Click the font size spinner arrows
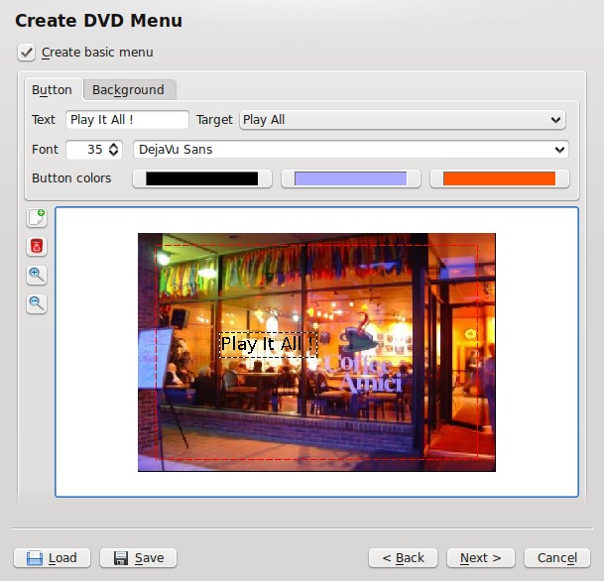 [x=114, y=150]
